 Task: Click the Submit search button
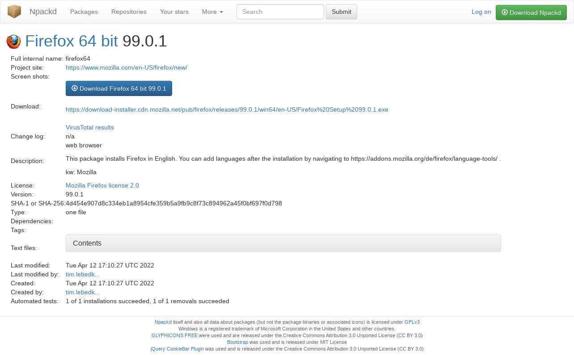point(342,12)
